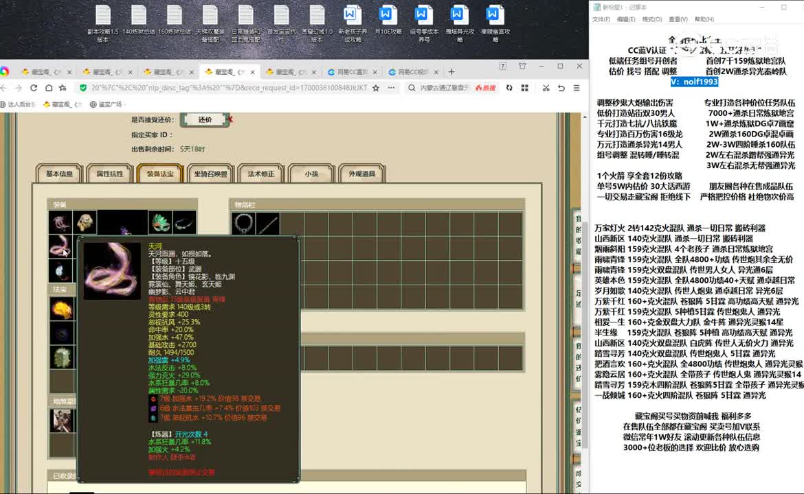Select the bracelet equipment slot icon
This screenshot has width=804, height=494.
[184, 223]
